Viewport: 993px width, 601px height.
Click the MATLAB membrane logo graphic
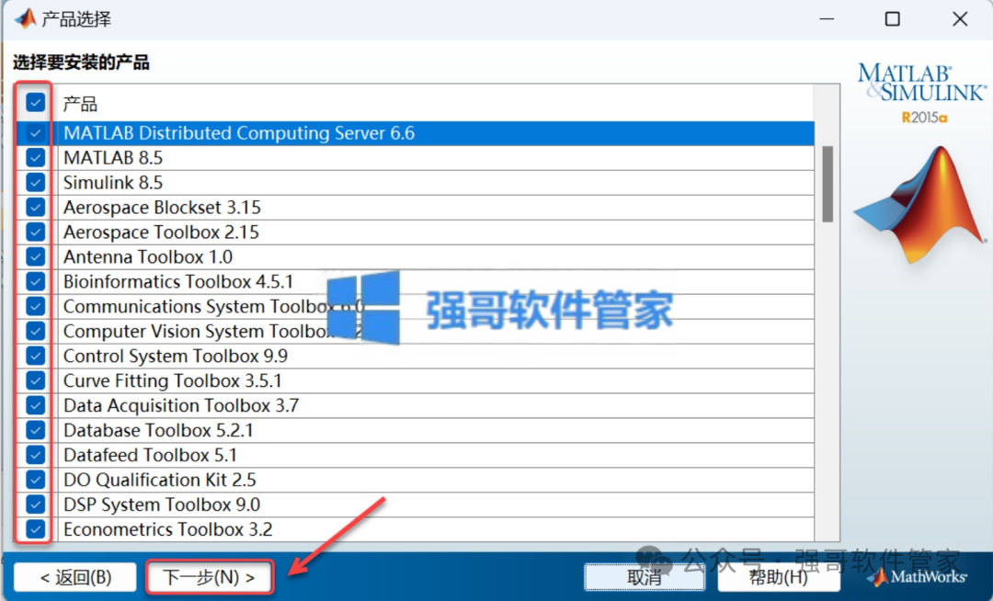(x=919, y=204)
